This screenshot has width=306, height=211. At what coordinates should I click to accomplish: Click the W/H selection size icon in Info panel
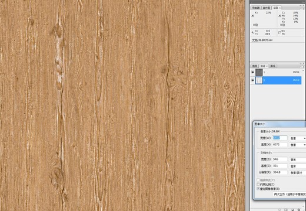[x=280, y=32]
